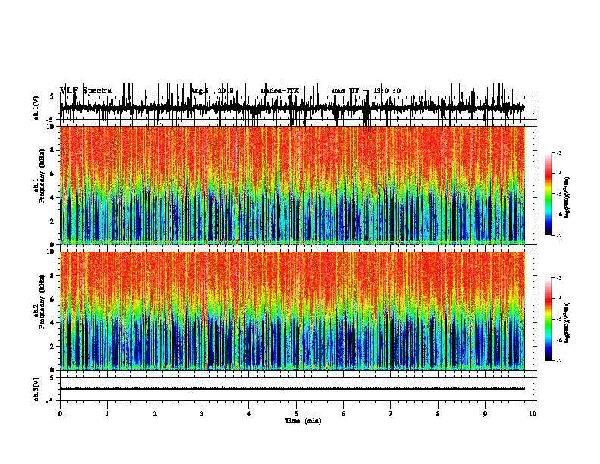Viewport: 600px width, 464px height.
Task: Click the "-5" tick on ch.2 colorbar
Action: pyautogui.click(x=559, y=319)
